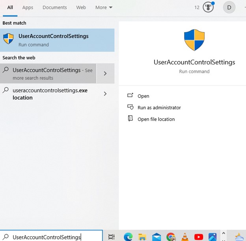Show hidden taskbar icons chevron
The width and height of the screenshot is (246, 241).
coord(224,233)
